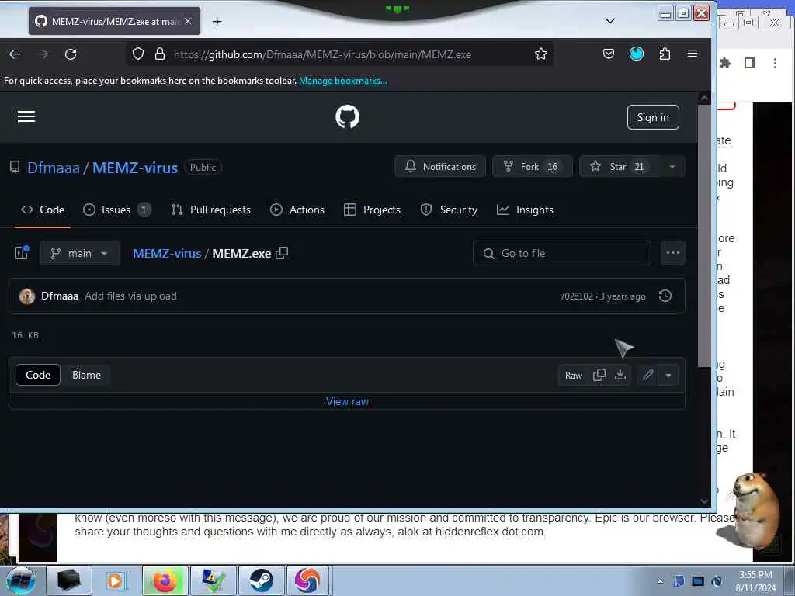Open Dfmaaa commit author avatar

(27, 296)
